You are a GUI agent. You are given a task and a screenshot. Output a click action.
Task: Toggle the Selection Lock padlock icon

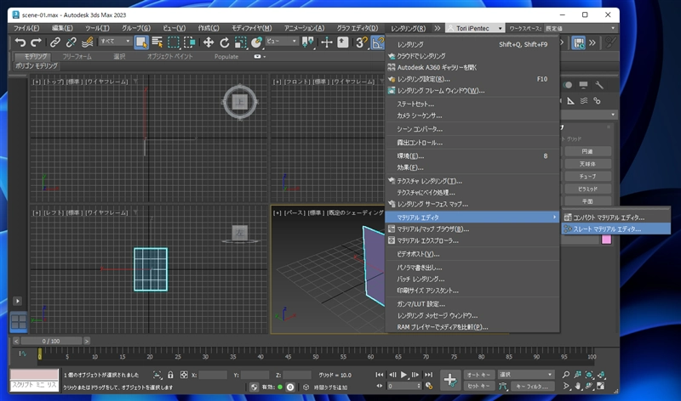coord(170,375)
